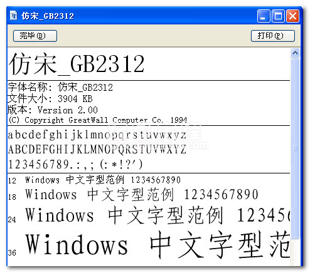
Task: Click the scroll up arrow
Action: point(295,53)
